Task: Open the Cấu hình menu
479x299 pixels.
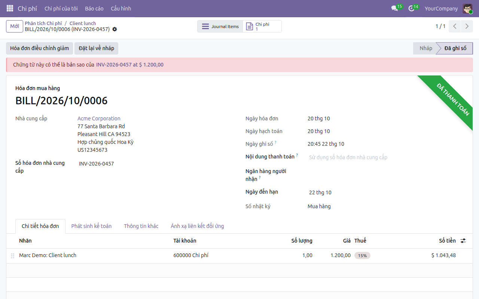Action: pyautogui.click(x=121, y=8)
